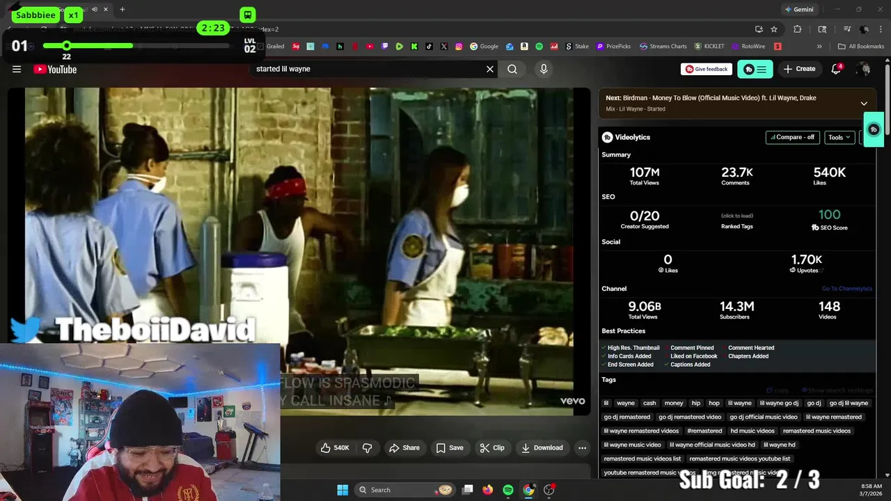Open Task View in the taskbar

click(x=468, y=490)
